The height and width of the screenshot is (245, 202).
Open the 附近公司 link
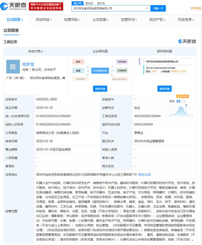click(x=144, y=174)
